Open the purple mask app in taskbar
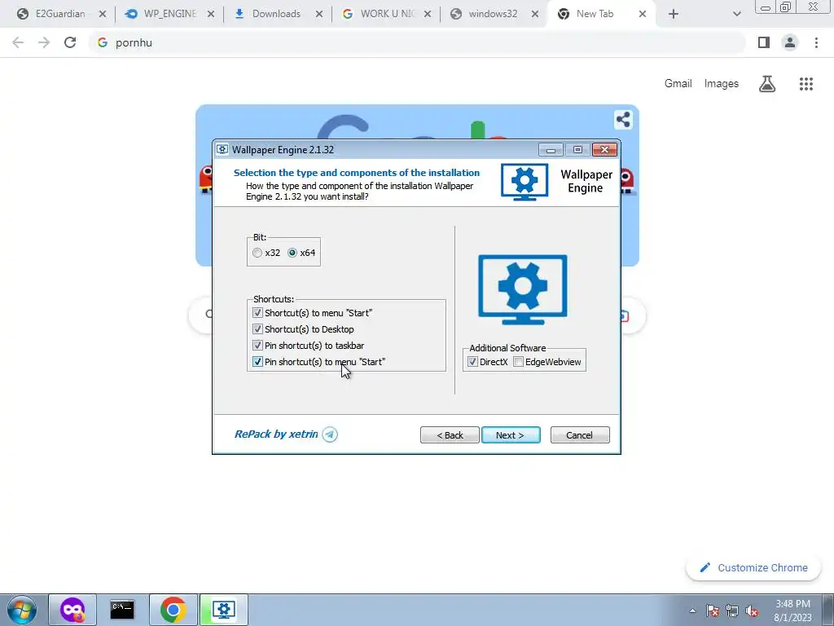Screen dimensions: 834x626 tap(72, 610)
